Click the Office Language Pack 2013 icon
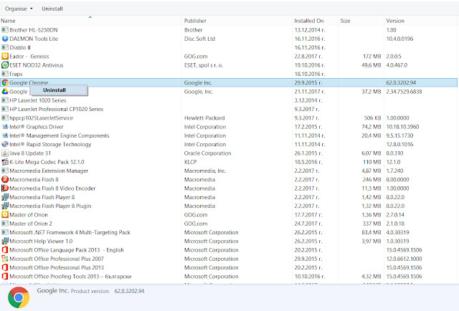 [5, 250]
